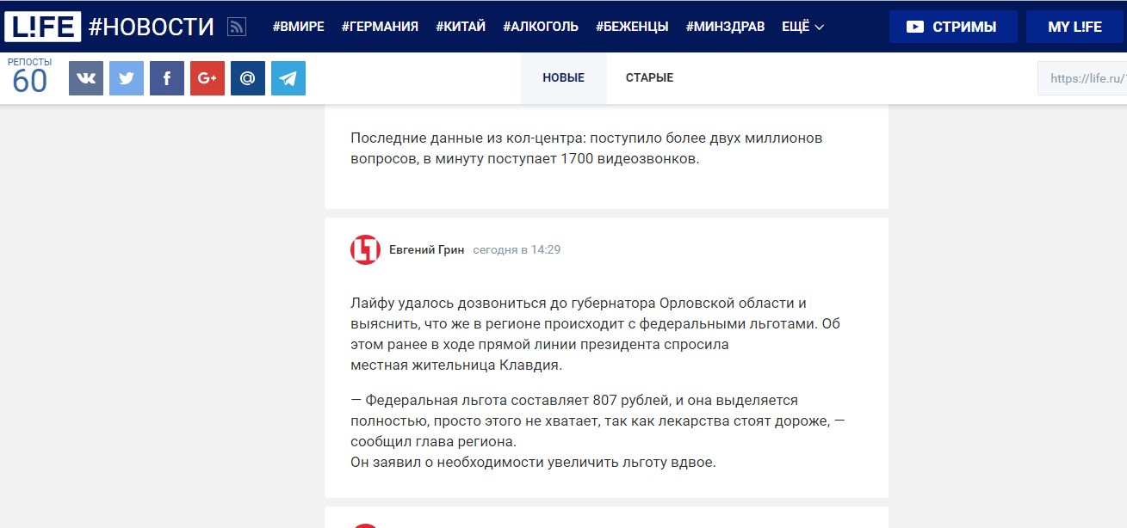Open the СТРИМЫ streams button
The image size is (1127, 528).
tap(953, 27)
